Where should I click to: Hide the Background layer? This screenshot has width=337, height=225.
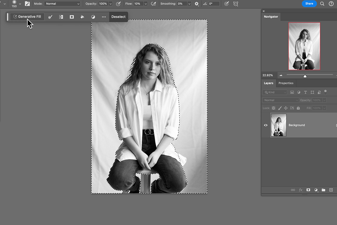266,125
